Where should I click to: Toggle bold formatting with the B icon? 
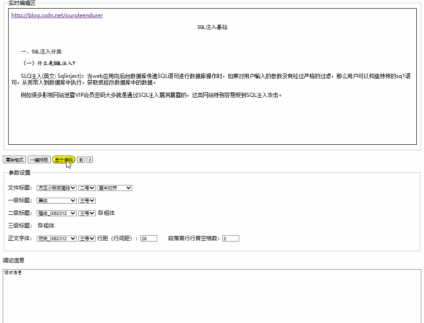pyautogui.click(x=81, y=160)
